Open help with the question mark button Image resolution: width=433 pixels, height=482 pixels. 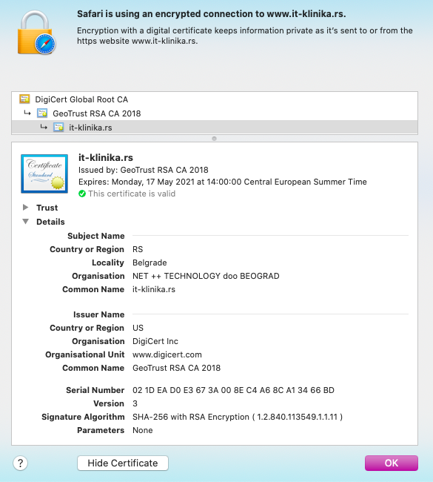point(21,463)
